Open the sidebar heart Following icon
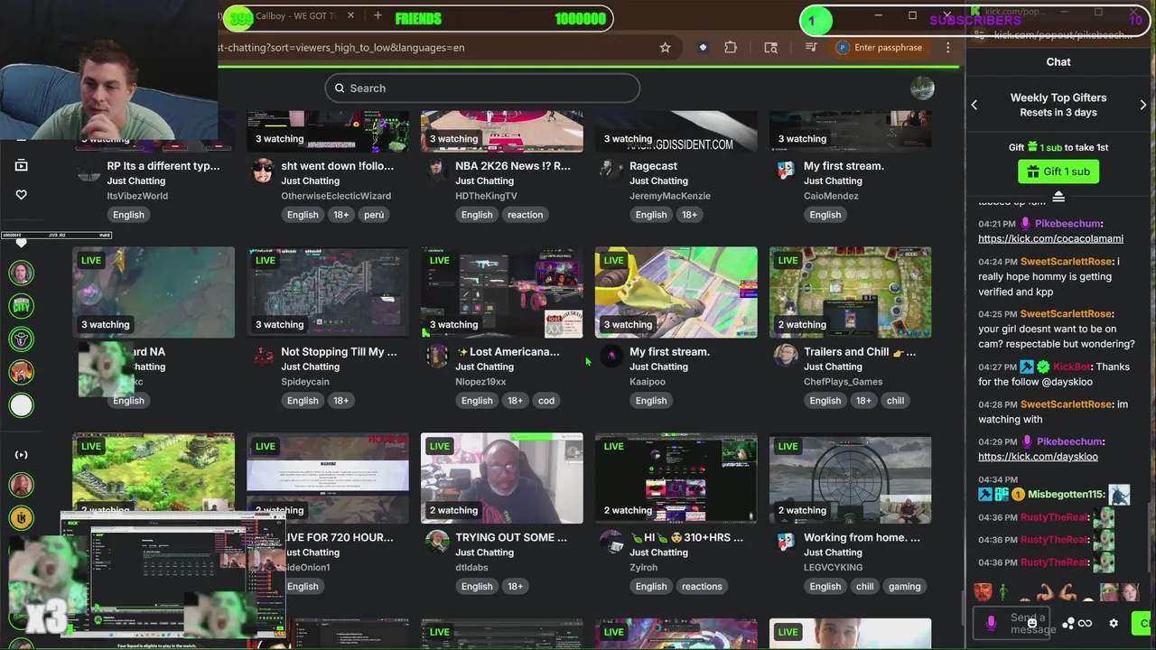 click(x=22, y=194)
